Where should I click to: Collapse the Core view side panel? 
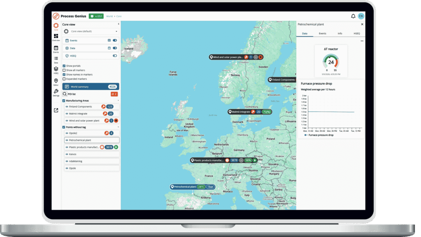pyautogui.click(x=118, y=24)
